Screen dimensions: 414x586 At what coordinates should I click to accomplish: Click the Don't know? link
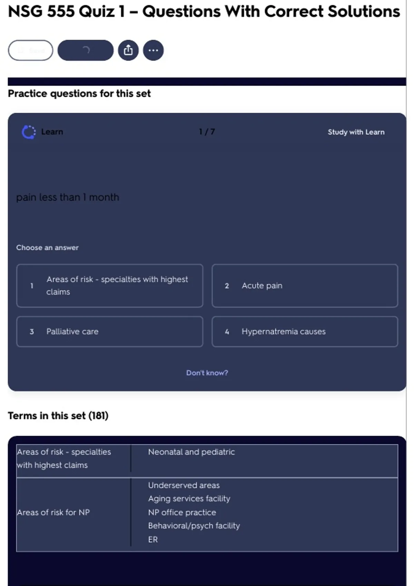coord(207,373)
